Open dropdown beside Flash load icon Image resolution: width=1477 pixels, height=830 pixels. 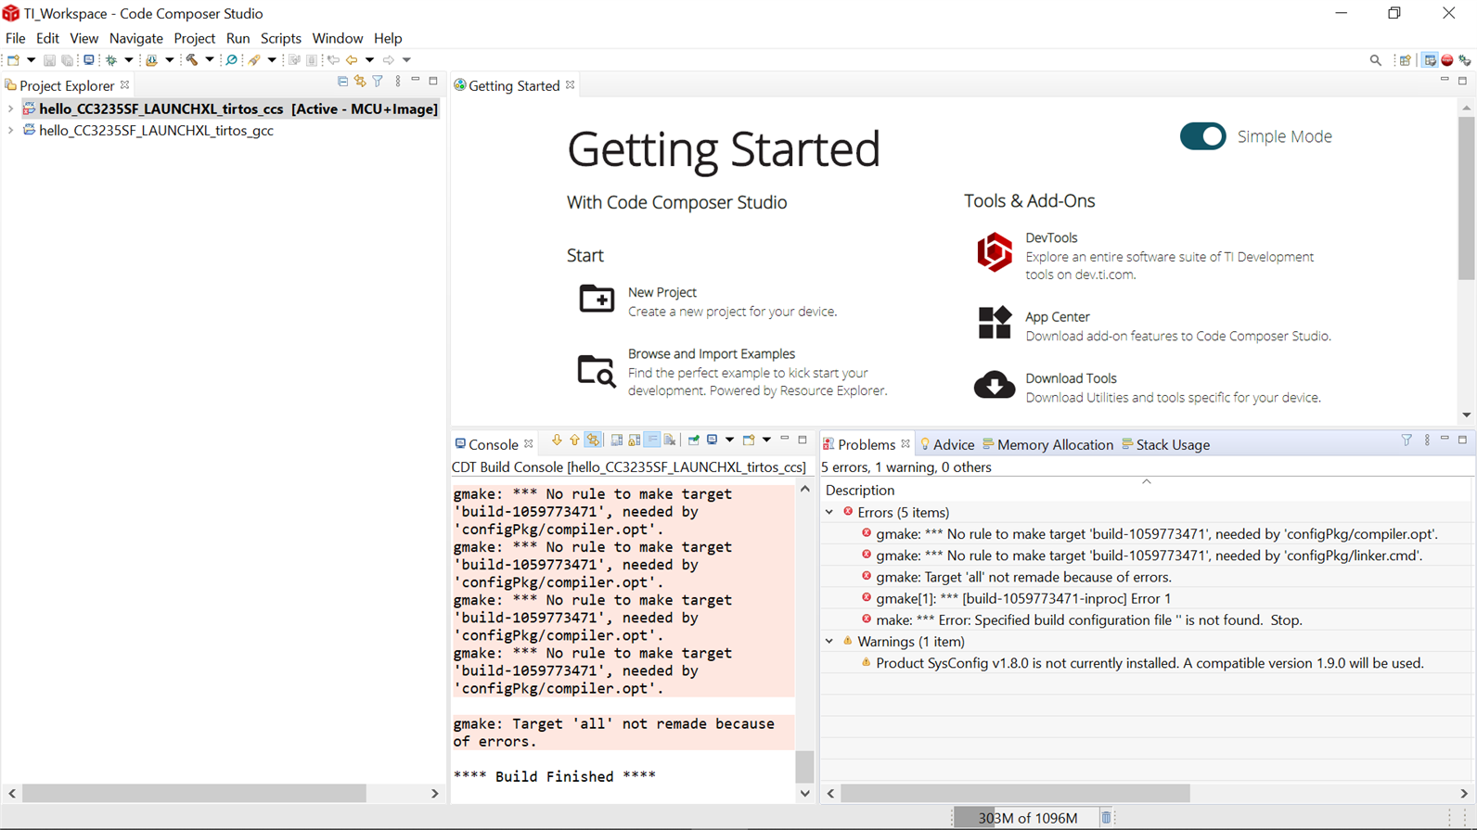click(x=169, y=60)
